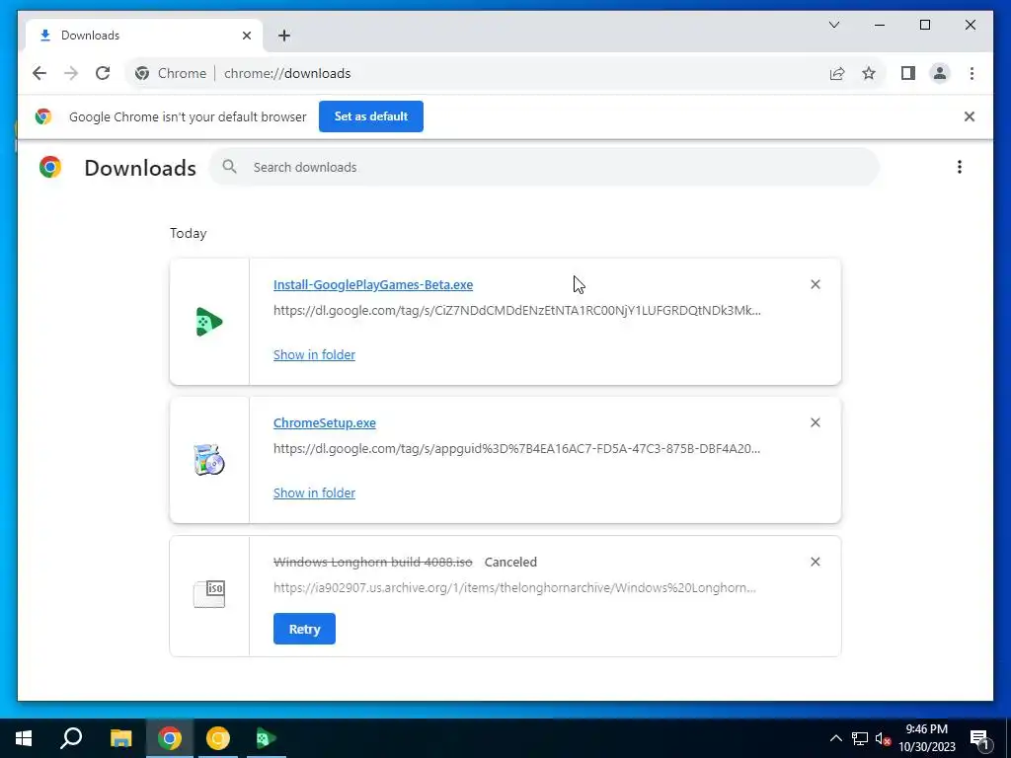Click the archive.org URL of the Longhorn download

514,588
